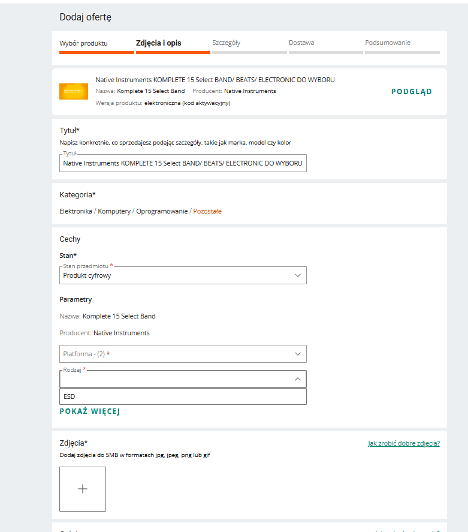This screenshot has height=532, width=468.
Task: Collapse the Rodzaj dropdown field
Action: point(183,379)
